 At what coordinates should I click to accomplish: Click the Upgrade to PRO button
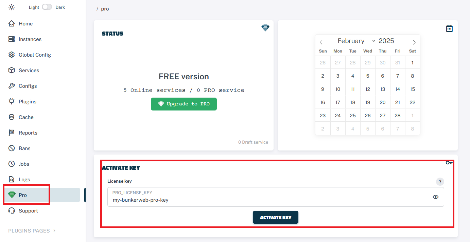point(184,104)
